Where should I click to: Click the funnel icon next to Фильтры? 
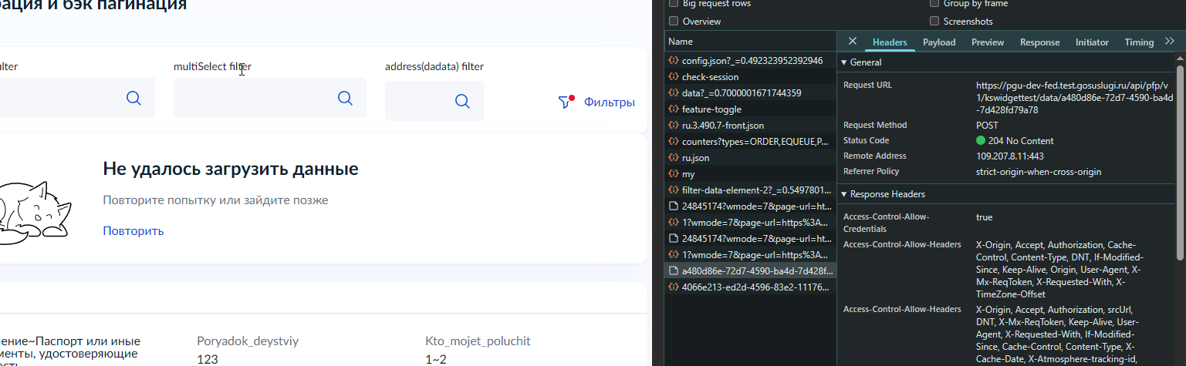tap(566, 102)
